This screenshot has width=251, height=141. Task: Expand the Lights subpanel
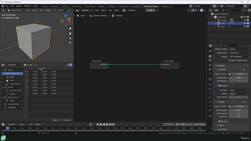pos(221,125)
